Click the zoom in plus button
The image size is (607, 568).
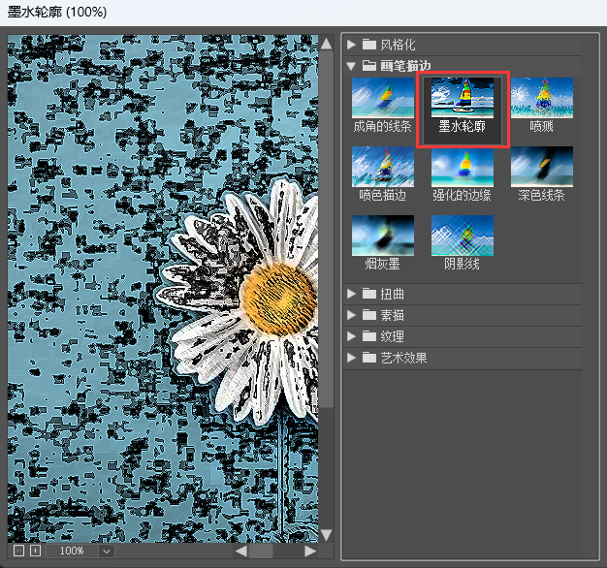36,551
